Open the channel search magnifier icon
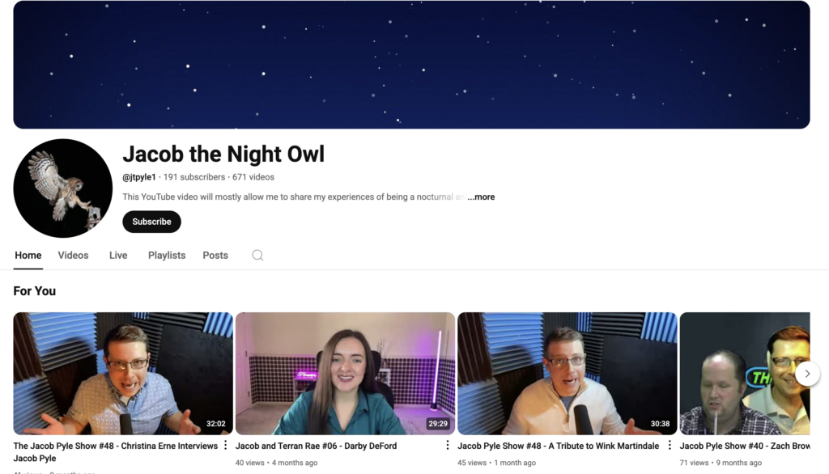This screenshot has height=474, width=829. [x=257, y=256]
